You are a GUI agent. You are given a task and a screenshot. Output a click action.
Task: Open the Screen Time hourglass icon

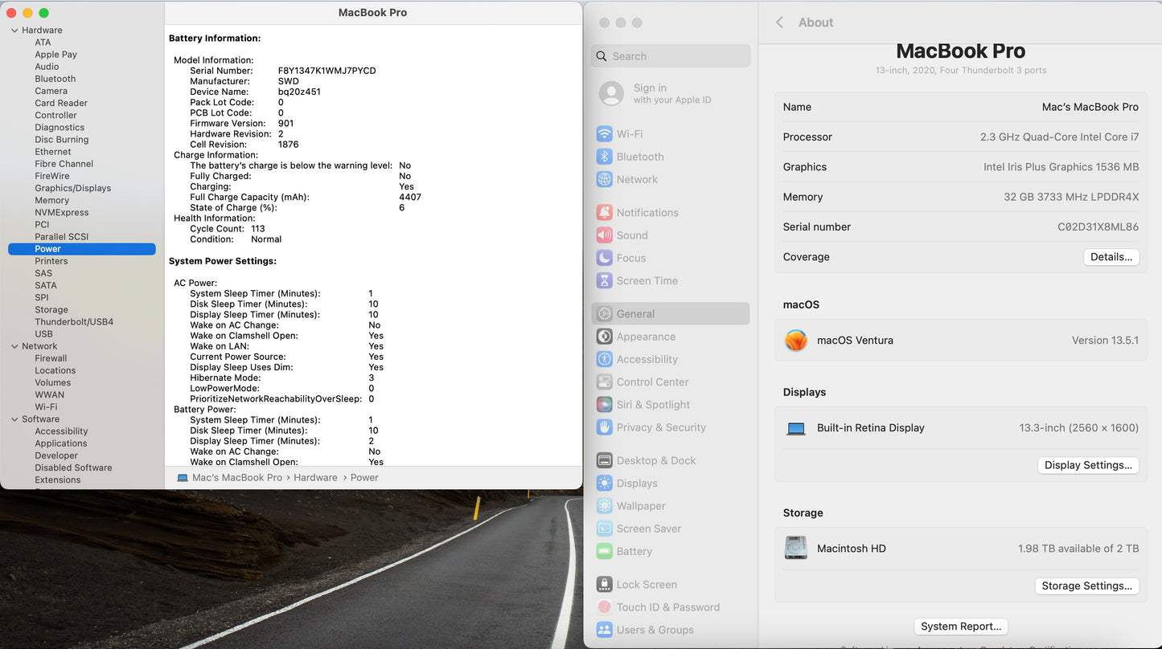604,281
